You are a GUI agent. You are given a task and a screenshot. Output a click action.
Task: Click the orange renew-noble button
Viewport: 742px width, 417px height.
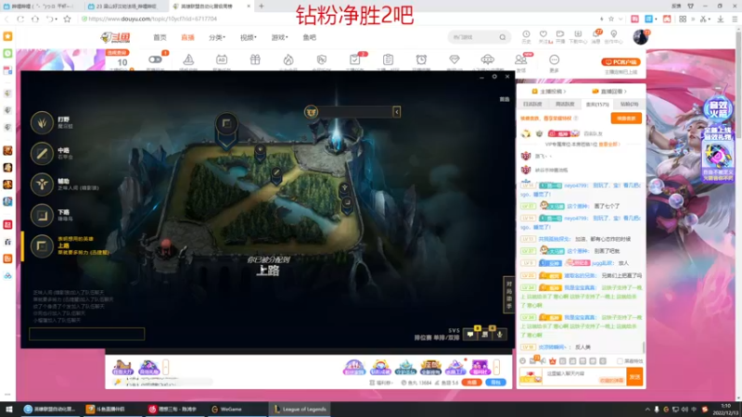(x=626, y=119)
